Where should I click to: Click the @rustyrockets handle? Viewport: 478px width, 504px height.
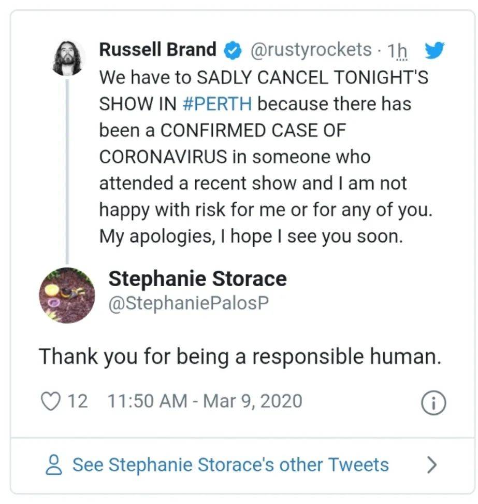click(x=310, y=50)
